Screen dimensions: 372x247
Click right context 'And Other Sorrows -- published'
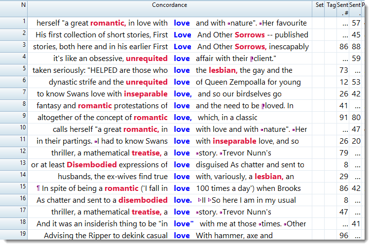pyautogui.click(x=253, y=35)
